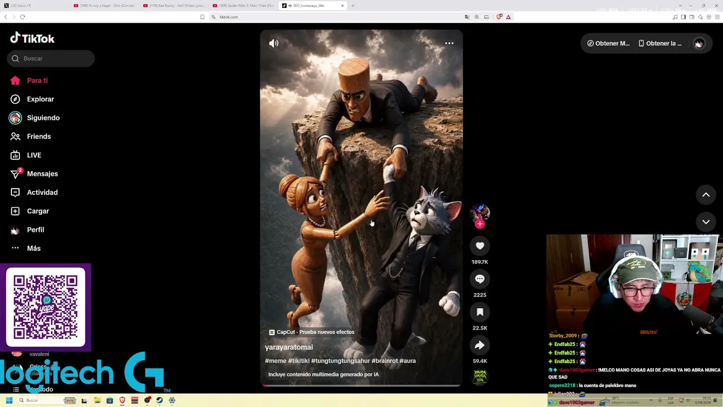Click the zoom magnifier icon in address bar
723x407 pixels.
click(477, 17)
